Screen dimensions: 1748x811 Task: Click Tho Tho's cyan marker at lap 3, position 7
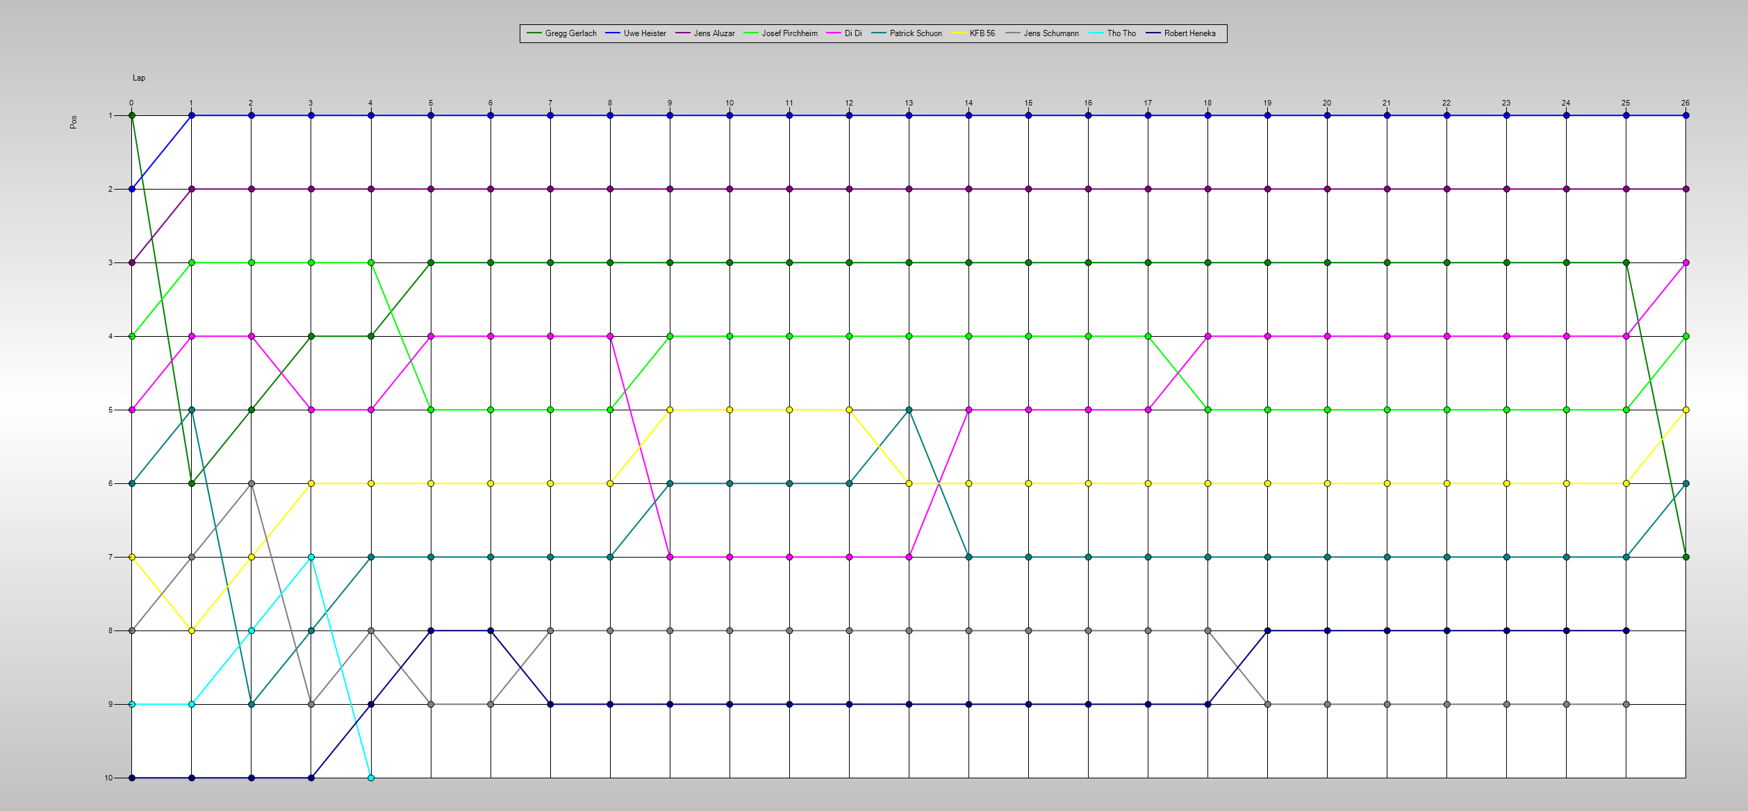pos(311,557)
